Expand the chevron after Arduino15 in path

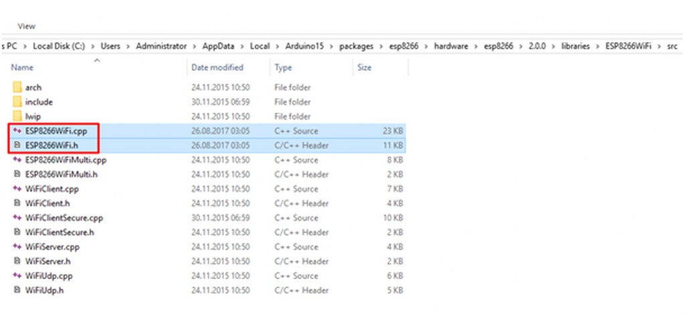332,46
